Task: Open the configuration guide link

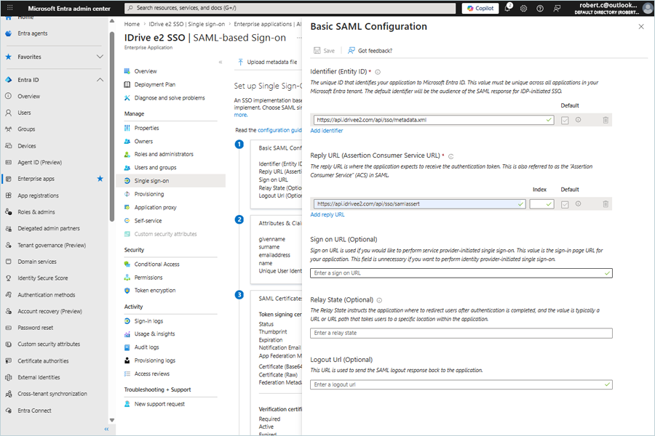Action: coord(279,130)
